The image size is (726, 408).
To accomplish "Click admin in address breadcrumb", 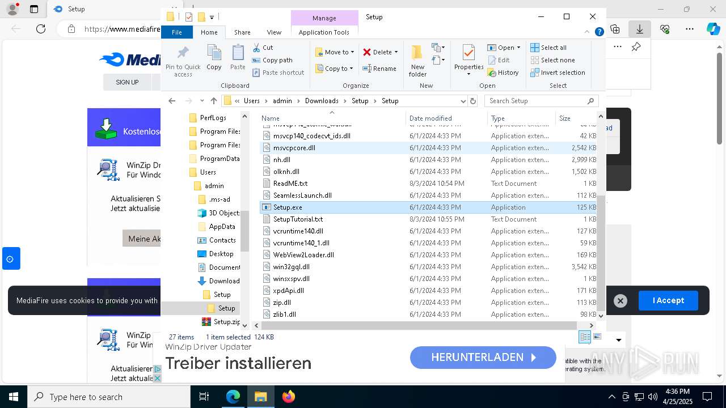I will click(282, 101).
